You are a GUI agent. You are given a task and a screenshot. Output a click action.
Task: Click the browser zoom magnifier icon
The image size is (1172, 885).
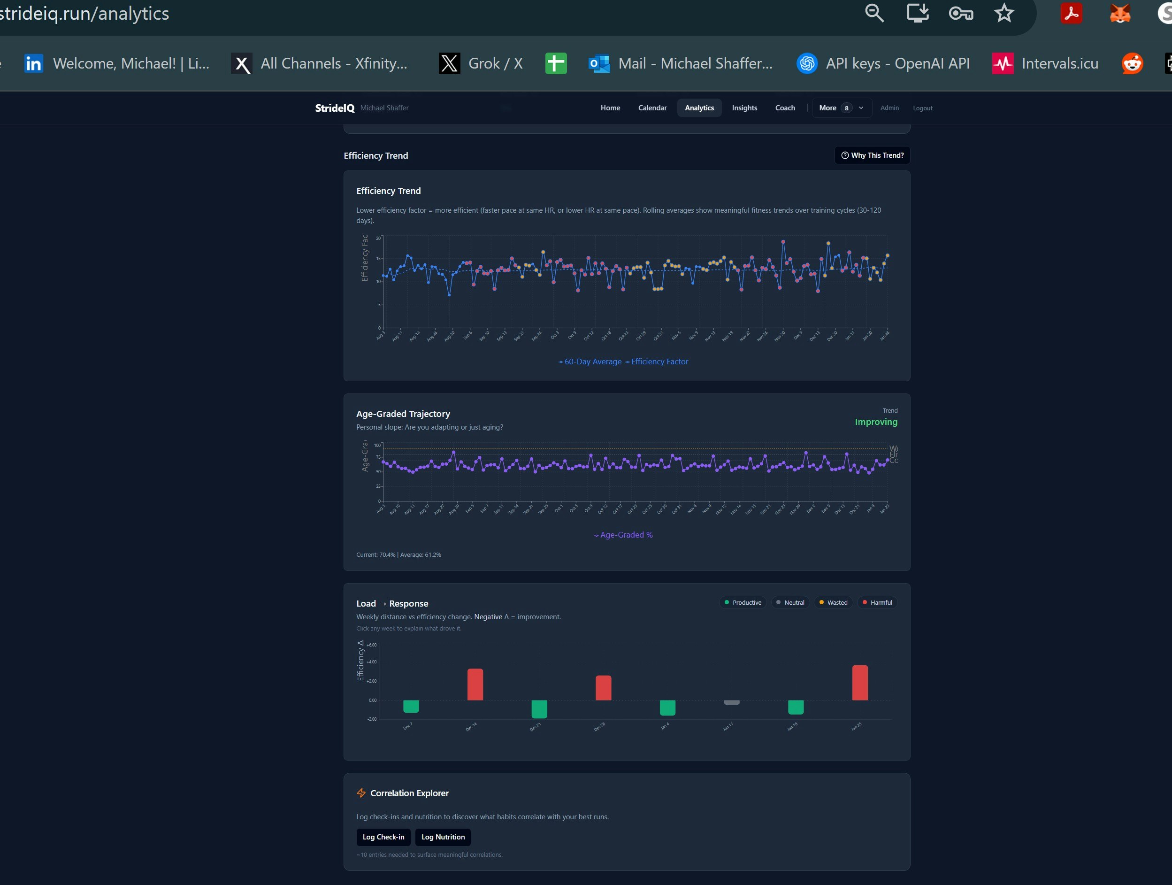(874, 13)
